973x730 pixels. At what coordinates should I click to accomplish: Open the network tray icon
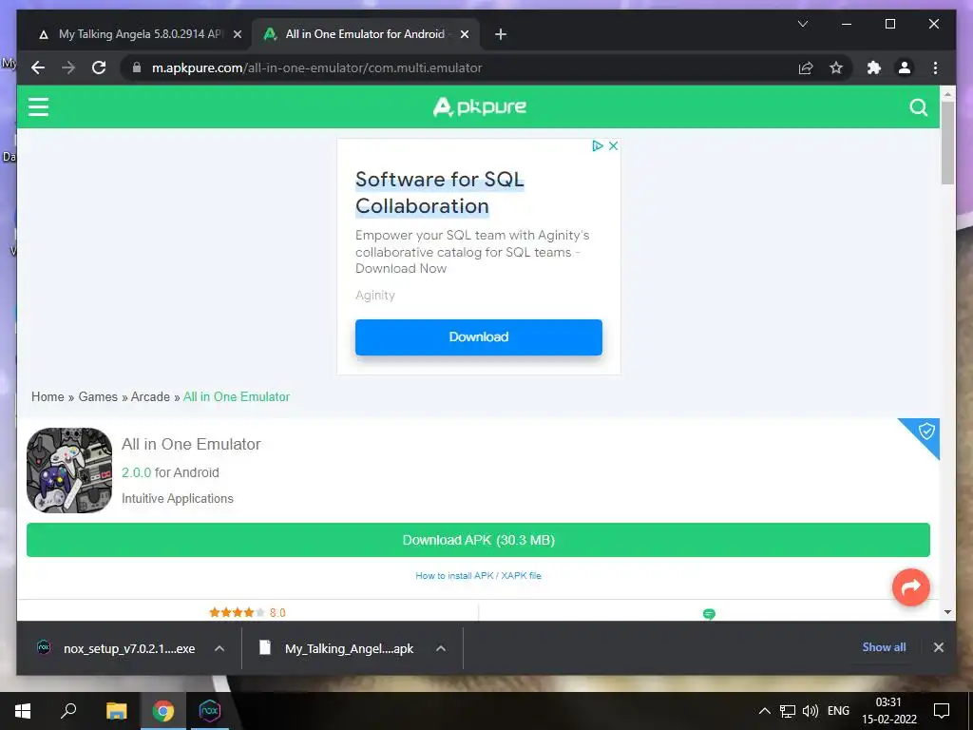pyautogui.click(x=787, y=711)
